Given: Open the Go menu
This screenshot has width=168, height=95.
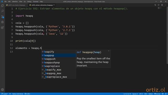Looking at the screenshot, I should 25,2.
